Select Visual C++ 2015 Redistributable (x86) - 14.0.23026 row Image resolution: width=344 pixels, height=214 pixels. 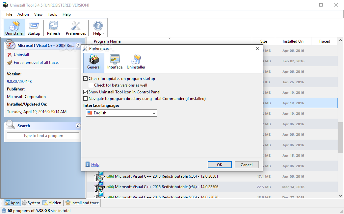pos(212,196)
